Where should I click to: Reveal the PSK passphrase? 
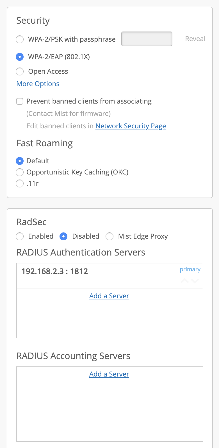[x=195, y=39]
